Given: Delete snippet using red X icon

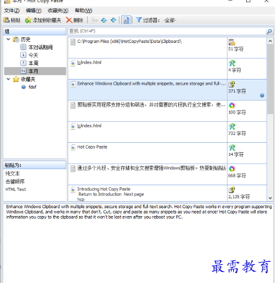Looking at the screenshot, I should [x=69, y=20].
